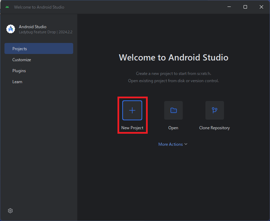Close the Welcome to Android Studio window
Viewport: 270px width, 221px height.
coord(261,7)
